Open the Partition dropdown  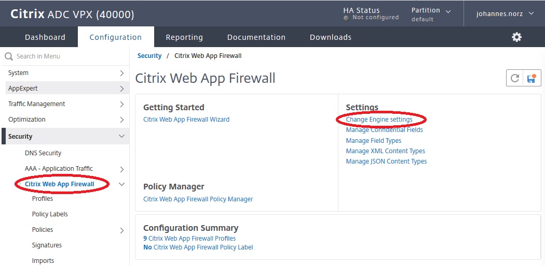click(431, 14)
